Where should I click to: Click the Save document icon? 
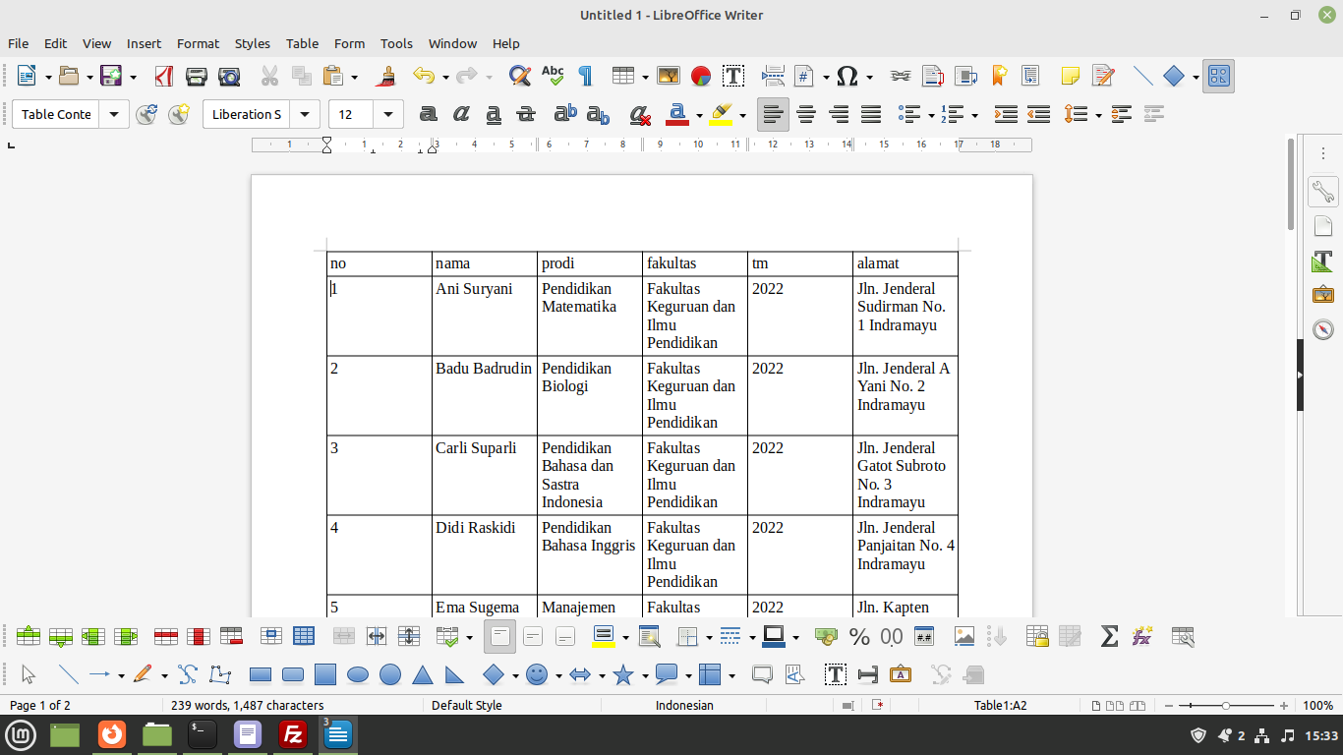(x=111, y=76)
